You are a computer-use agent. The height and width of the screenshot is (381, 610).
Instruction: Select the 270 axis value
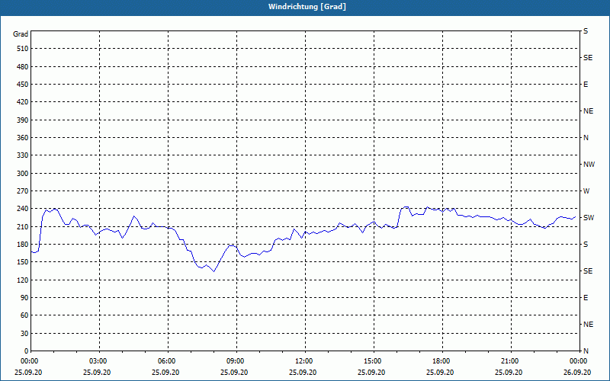[x=23, y=191]
